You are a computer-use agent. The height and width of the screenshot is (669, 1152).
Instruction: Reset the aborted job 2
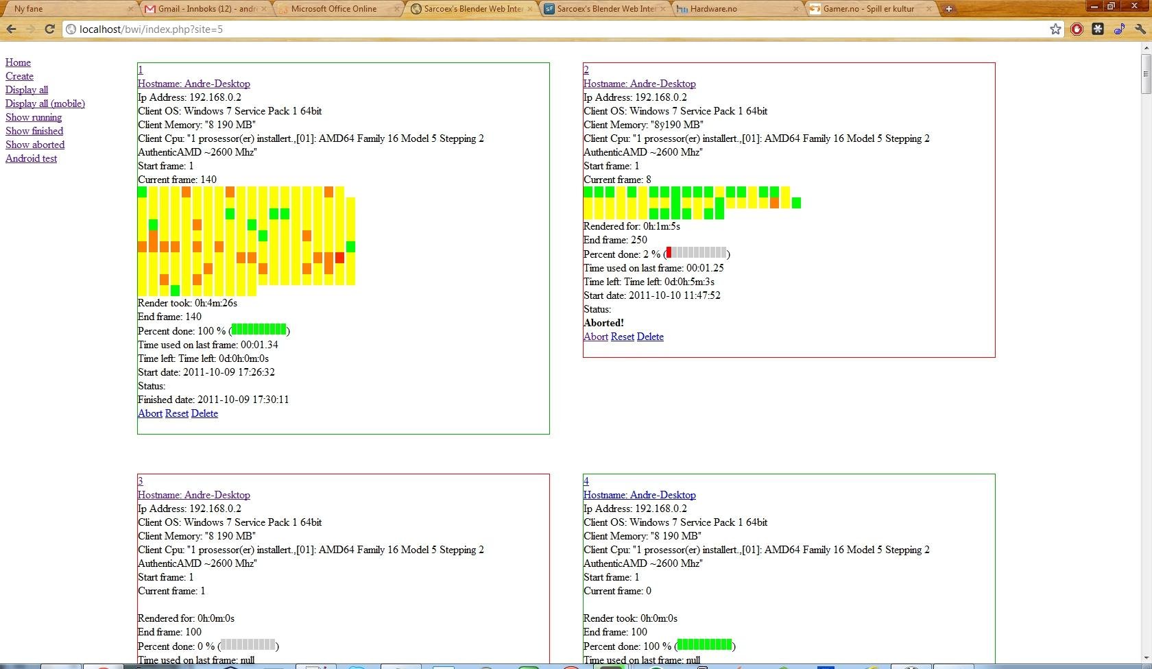[622, 337]
